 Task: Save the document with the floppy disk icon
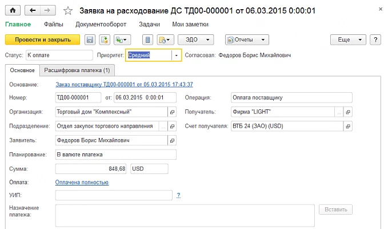coord(90,40)
